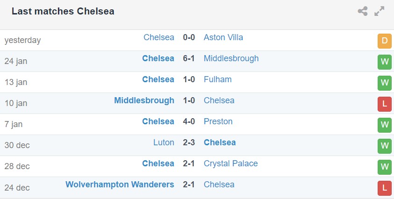
Task: Click the share icon in the header
Action: coord(363,11)
